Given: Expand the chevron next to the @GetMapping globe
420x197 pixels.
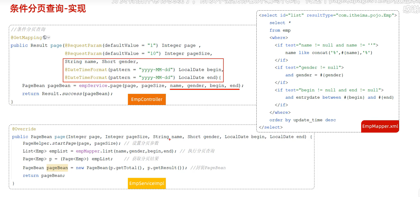Looking at the screenshot, I should (x=49, y=37).
